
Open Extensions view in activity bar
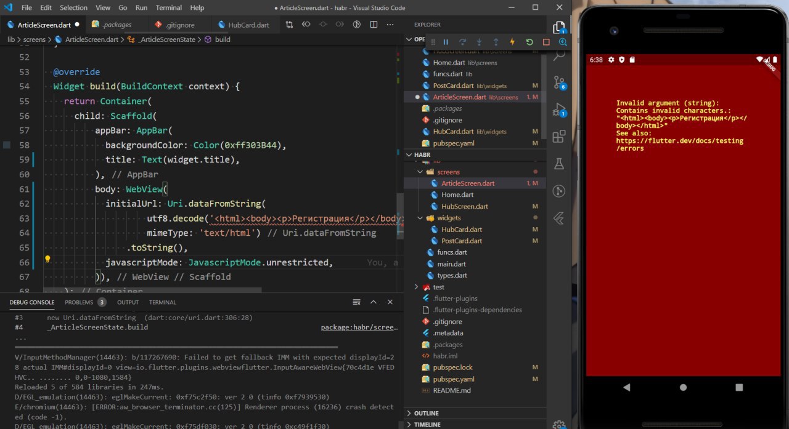pyautogui.click(x=559, y=137)
